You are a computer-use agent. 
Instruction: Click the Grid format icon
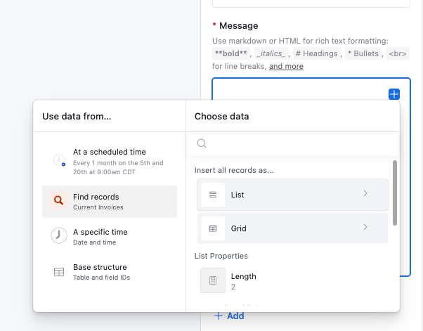(213, 228)
